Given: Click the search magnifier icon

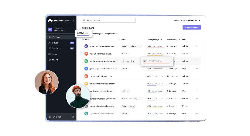Looking at the screenshot, I should [84, 20].
